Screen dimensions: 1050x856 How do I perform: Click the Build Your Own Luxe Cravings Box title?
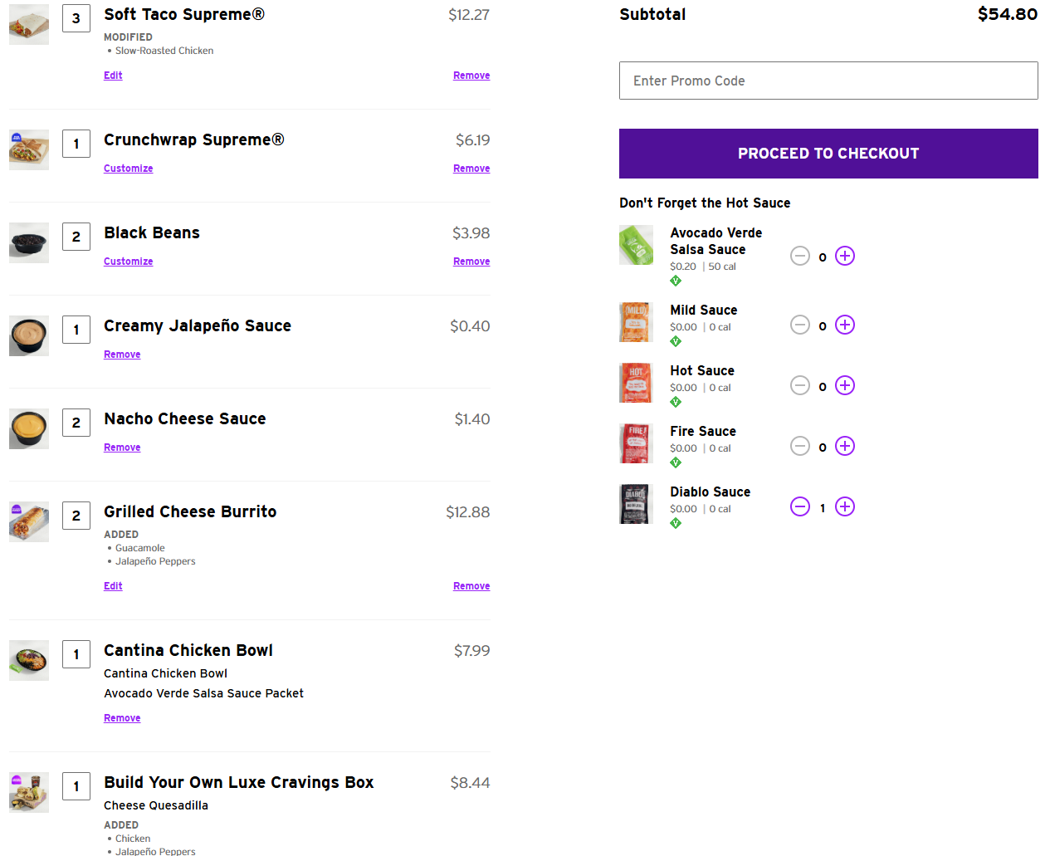tap(239, 782)
